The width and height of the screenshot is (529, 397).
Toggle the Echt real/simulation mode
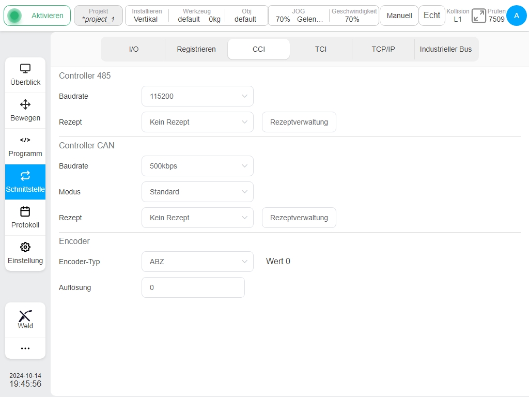432,16
